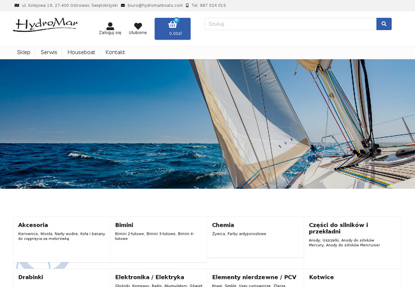Viewport: 415px width, 287px height.
Task: Open the Chemia category
Action: click(223, 225)
